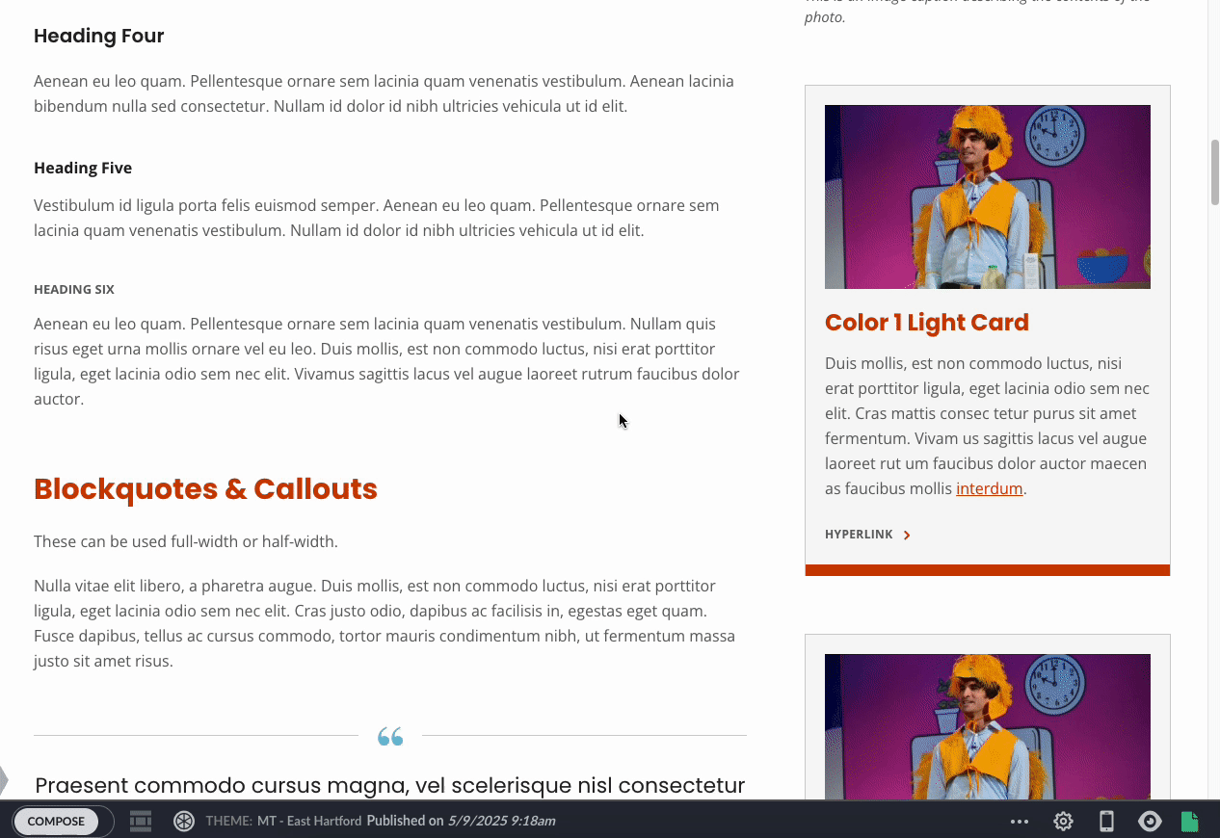Click the HYPERLINK link in Light Card
The height and width of the screenshot is (838, 1220).
click(859, 535)
